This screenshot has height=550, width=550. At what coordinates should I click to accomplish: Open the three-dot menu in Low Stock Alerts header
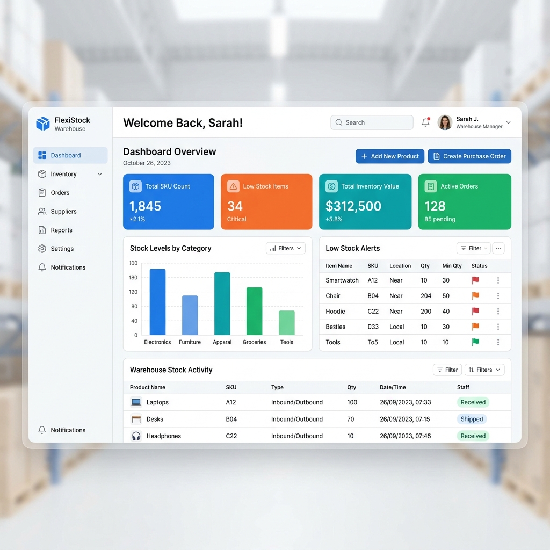click(x=498, y=248)
